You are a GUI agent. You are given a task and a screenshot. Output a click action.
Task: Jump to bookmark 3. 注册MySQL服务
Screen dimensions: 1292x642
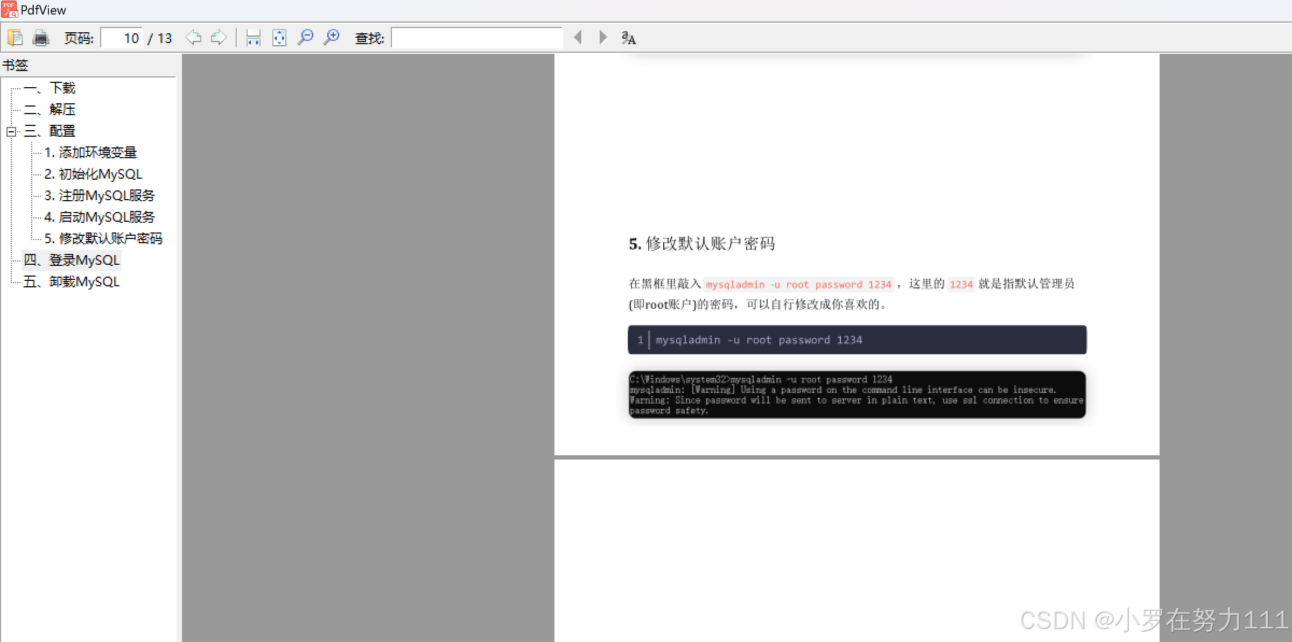coord(99,196)
